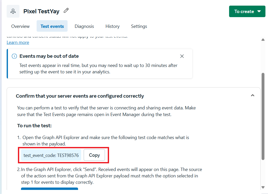The height and width of the screenshot is (194, 268).
Task: Go to the History tab
Action: 112,26
